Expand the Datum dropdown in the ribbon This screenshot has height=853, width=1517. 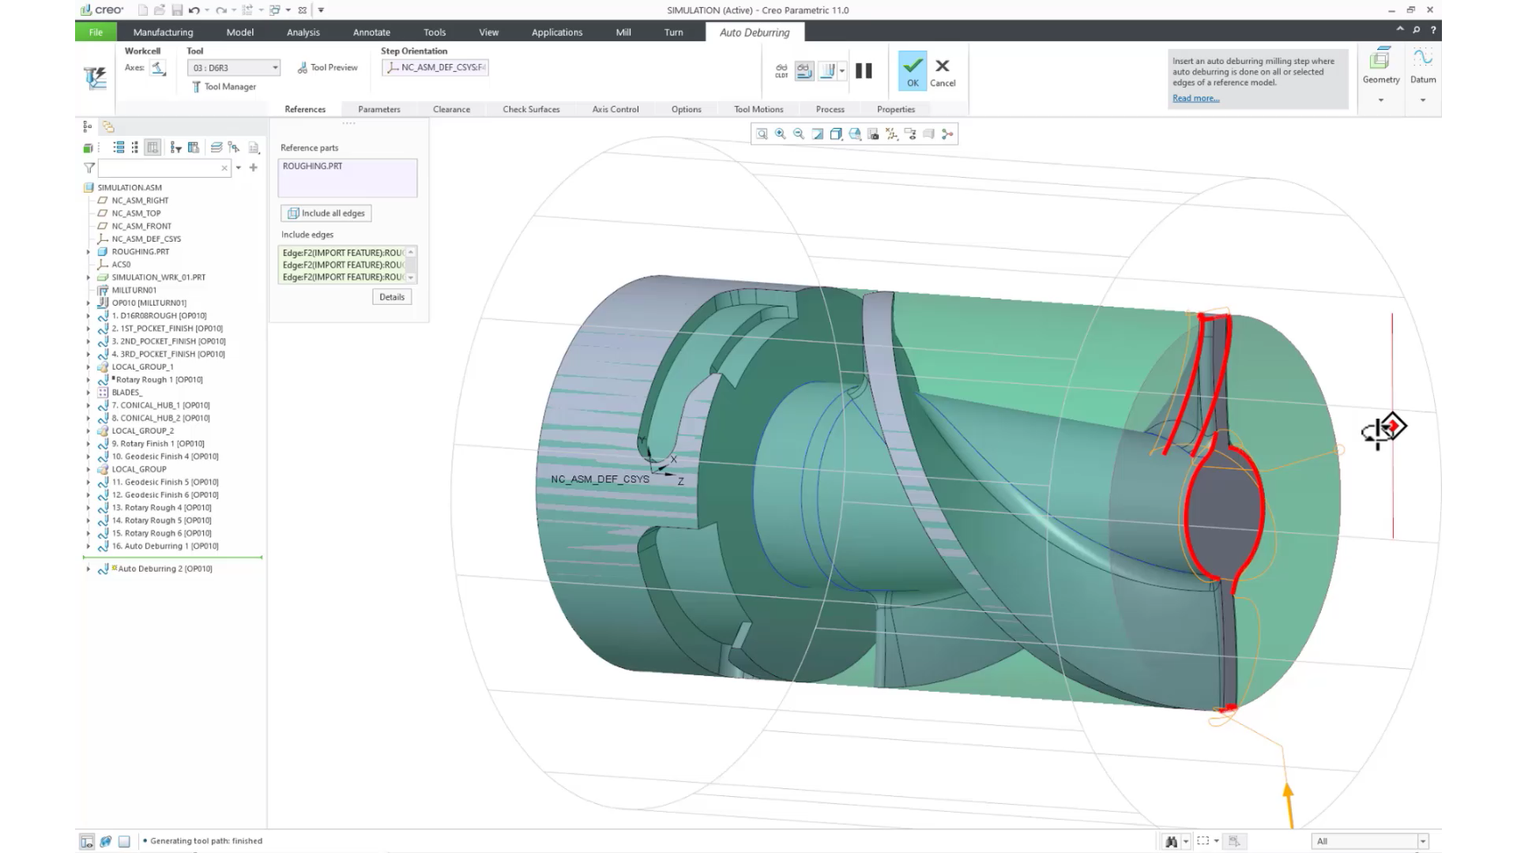point(1422,100)
